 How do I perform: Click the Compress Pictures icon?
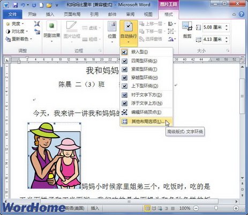[x=37, y=24]
